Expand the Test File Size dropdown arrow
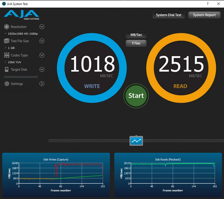Image resolution: width=224 pixels, height=199 pixels. coord(42,41)
